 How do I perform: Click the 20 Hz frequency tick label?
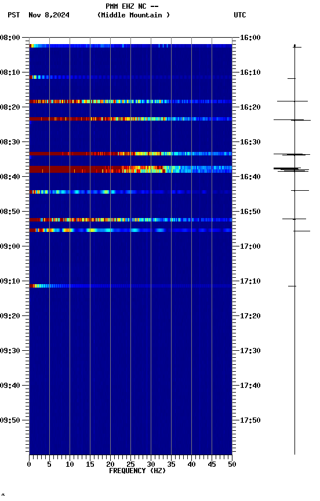110,464
